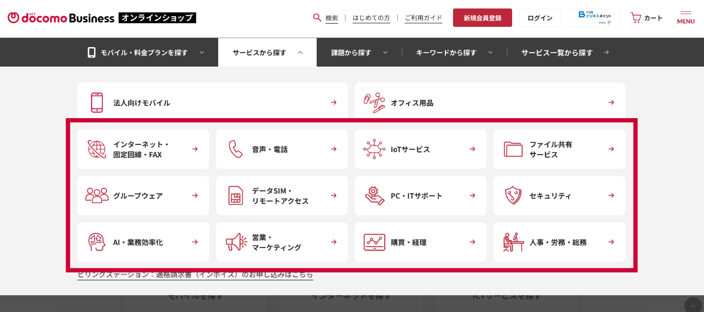Collapse the サービスから探す menu

click(267, 53)
